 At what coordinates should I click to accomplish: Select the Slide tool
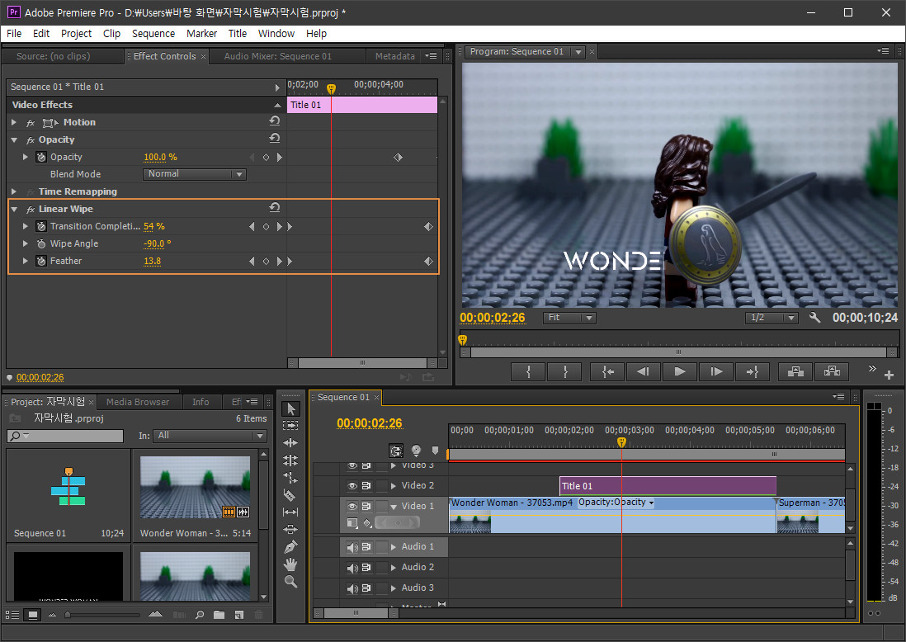290,529
